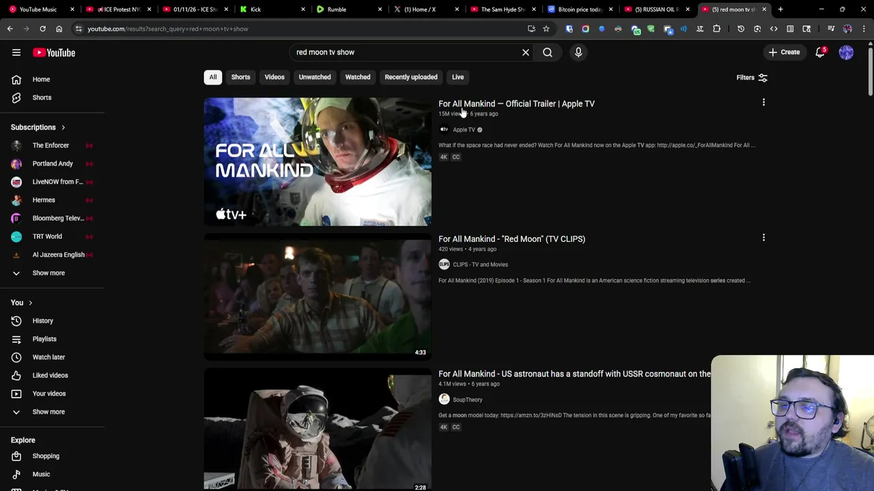Open For All Mankind "Red Moon" (TV CLIPS) title
Screen dimensions: 874x491
coord(511,239)
